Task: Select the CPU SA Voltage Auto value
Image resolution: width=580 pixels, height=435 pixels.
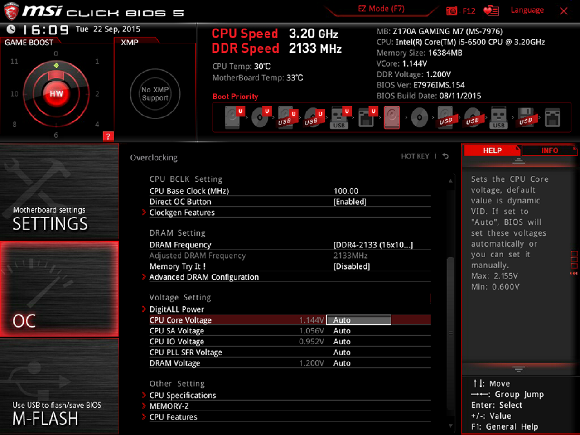Action: pyautogui.click(x=342, y=331)
